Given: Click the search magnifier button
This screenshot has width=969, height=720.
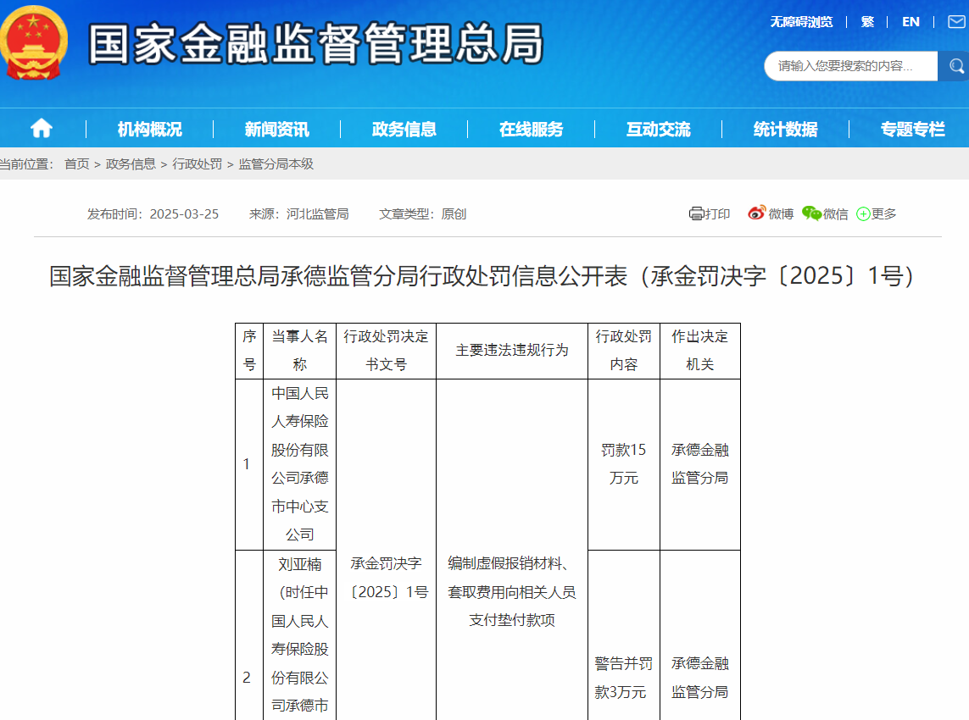Looking at the screenshot, I should [955, 66].
